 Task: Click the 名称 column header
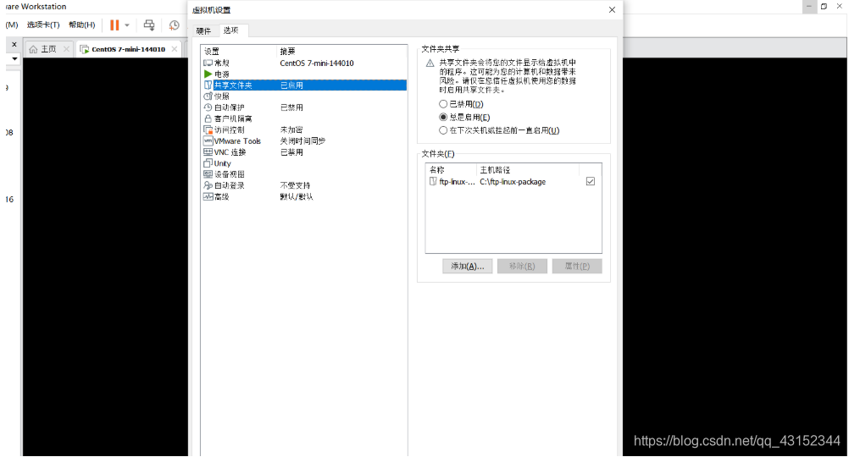(451, 170)
